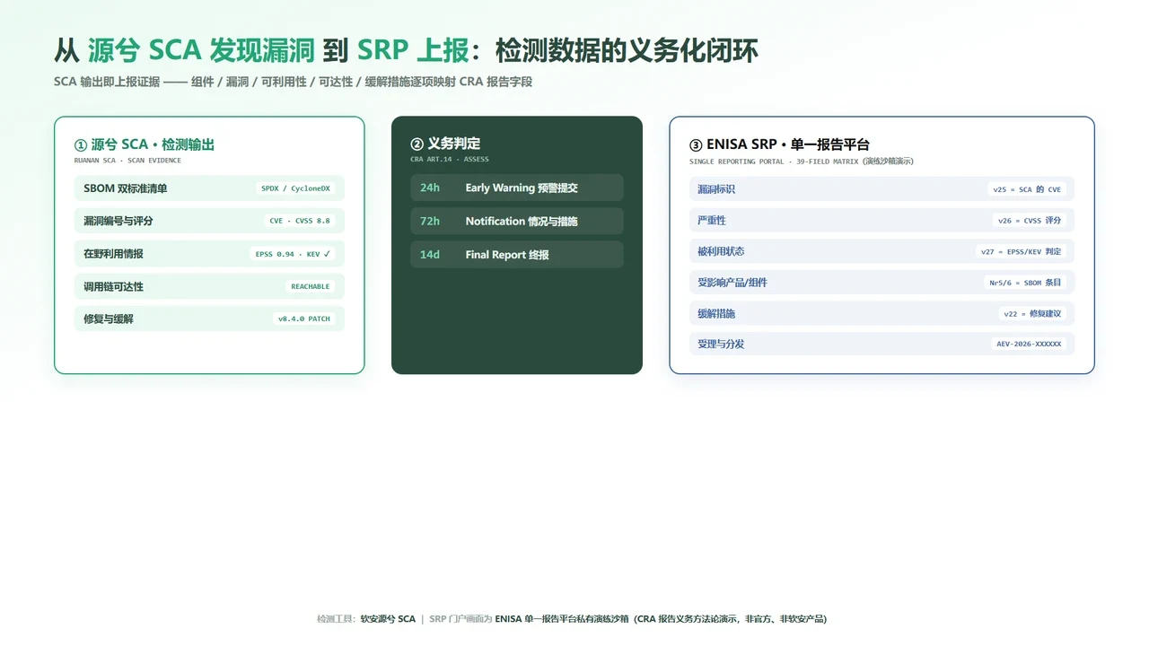
Task: Click the '③ ENISA SRP · 单一报告平台' heading
Action: coord(779,144)
